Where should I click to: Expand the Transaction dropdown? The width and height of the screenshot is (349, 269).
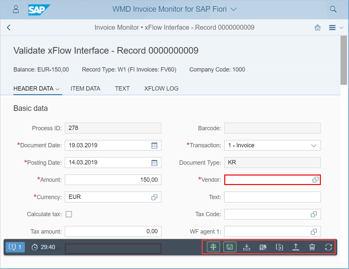click(x=313, y=145)
